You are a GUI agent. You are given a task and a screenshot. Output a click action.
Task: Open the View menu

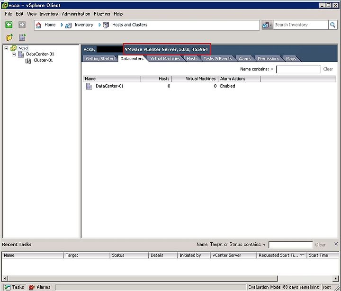tap(32, 14)
